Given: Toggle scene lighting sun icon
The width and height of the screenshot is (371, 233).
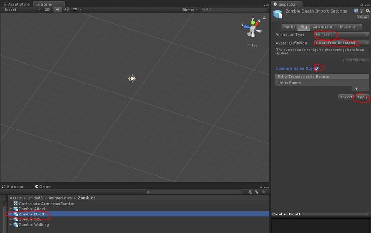Looking at the screenshot, I should (58, 9).
